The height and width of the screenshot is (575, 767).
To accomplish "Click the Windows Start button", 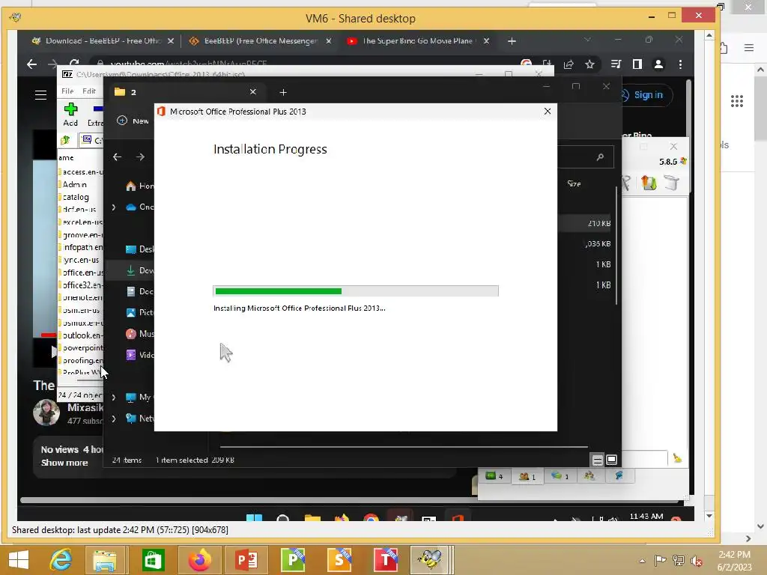I will 19,560.
